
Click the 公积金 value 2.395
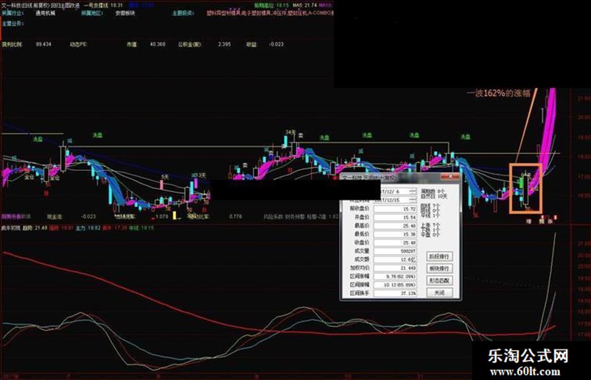coord(225,44)
